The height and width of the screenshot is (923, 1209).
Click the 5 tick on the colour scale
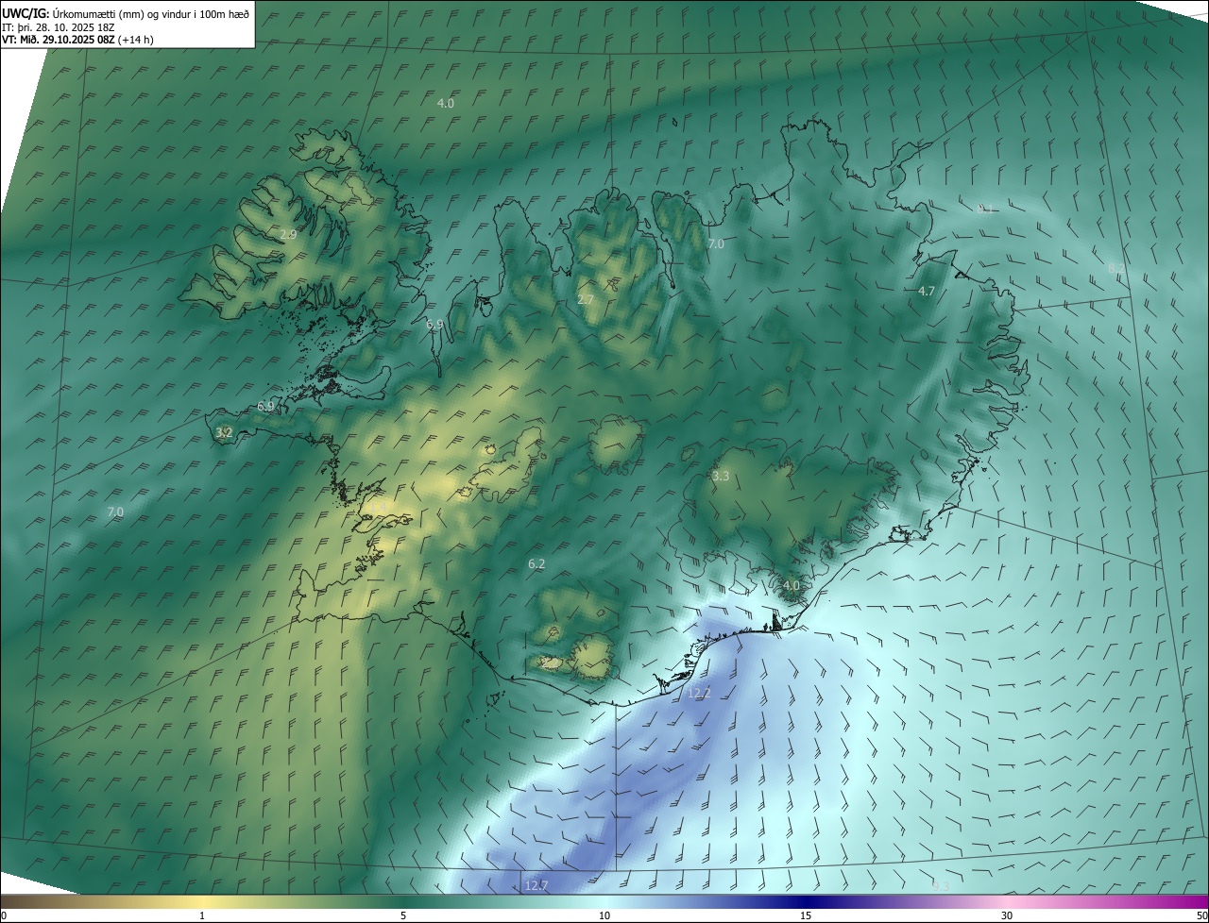pyautogui.click(x=403, y=916)
